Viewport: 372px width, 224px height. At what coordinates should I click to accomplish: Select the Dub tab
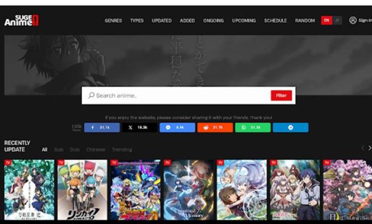click(x=75, y=149)
